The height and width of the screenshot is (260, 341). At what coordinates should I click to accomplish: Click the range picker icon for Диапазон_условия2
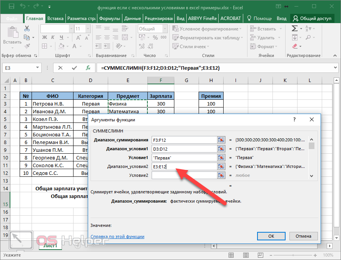221,166
